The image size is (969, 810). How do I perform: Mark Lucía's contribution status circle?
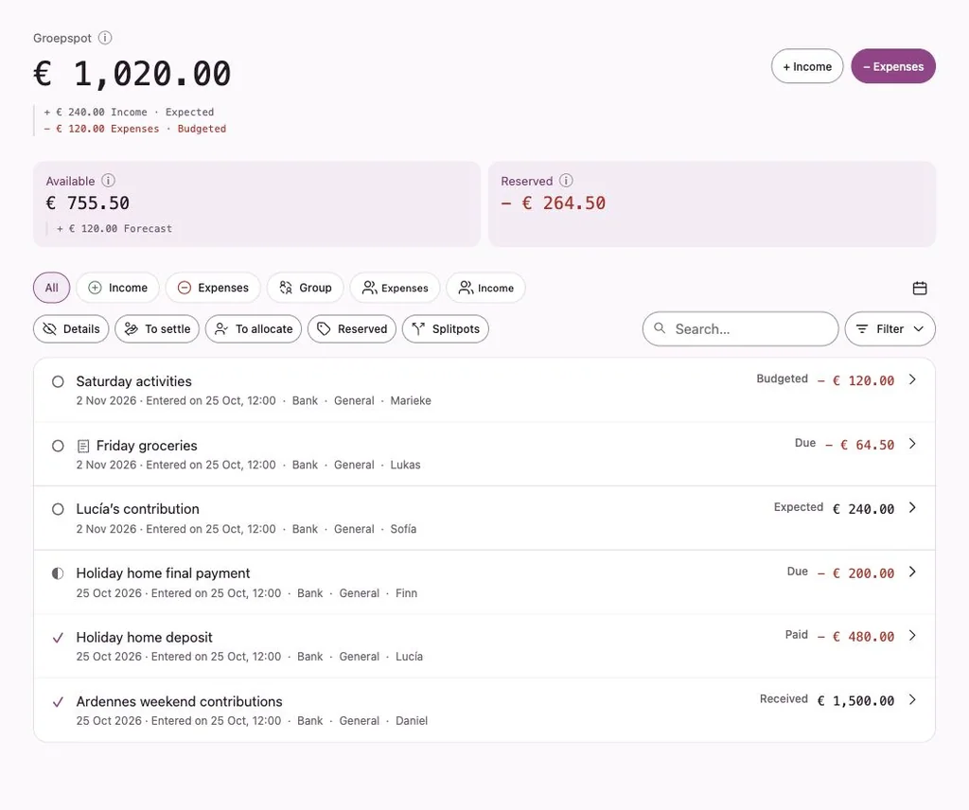58,509
